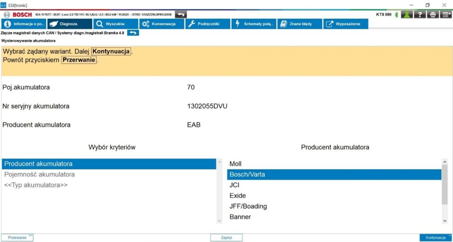Screen dimensions: 453x242
Task: Open the Znane błędy tab
Action: tap(300, 24)
